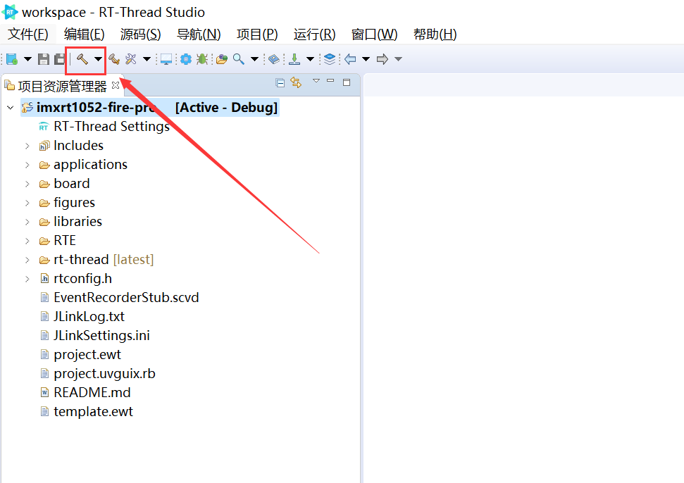Open RT-Thread Settings item
The height and width of the screenshot is (483, 684).
111,127
